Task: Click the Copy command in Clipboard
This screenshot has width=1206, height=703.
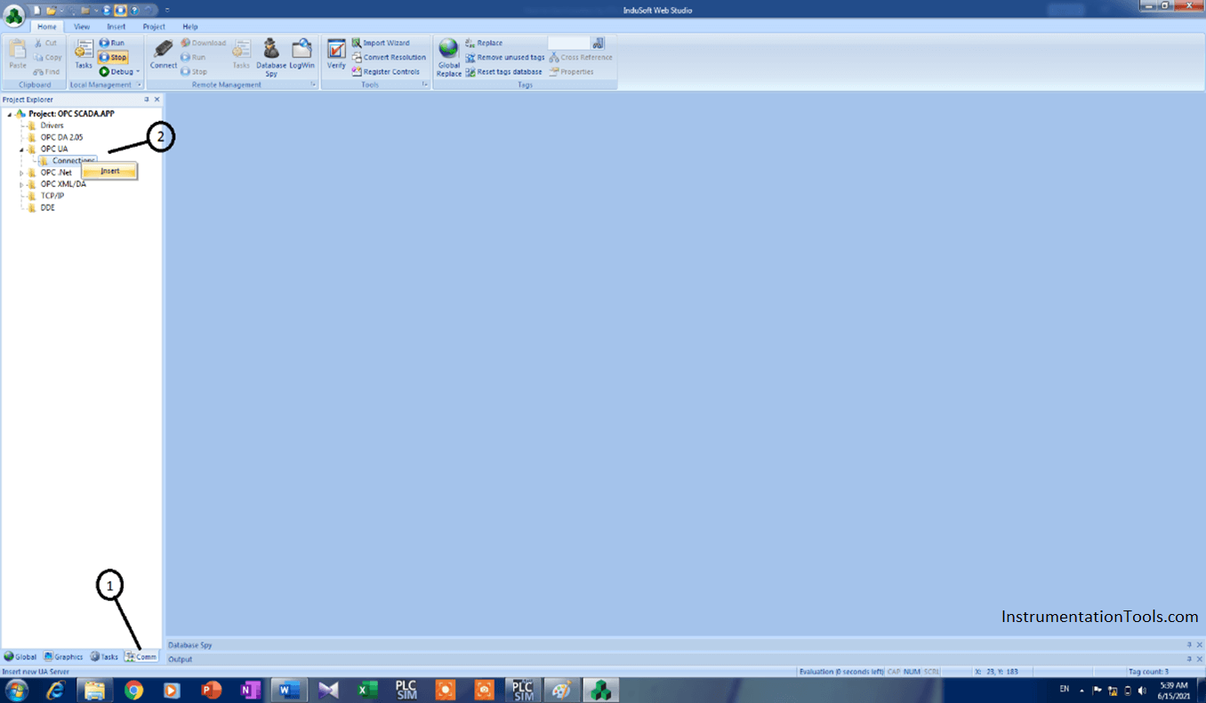Action: pyautogui.click(x=48, y=57)
